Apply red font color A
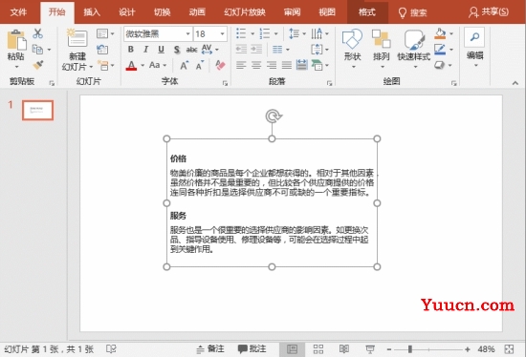This screenshot has height=357, width=526. [x=131, y=65]
